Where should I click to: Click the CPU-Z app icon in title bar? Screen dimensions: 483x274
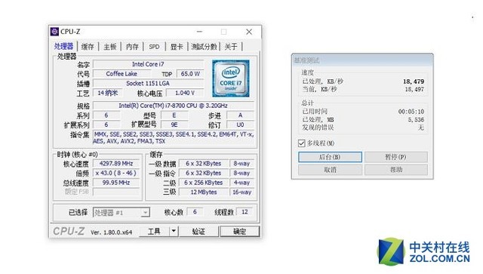click(54, 32)
